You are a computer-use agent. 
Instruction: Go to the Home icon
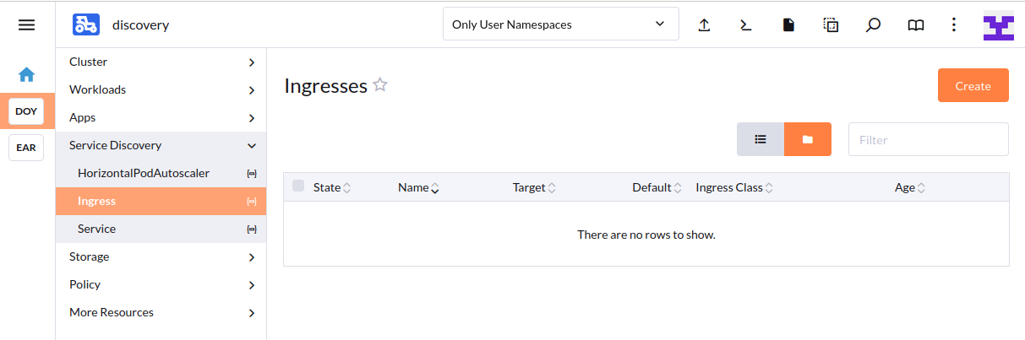tap(26, 74)
